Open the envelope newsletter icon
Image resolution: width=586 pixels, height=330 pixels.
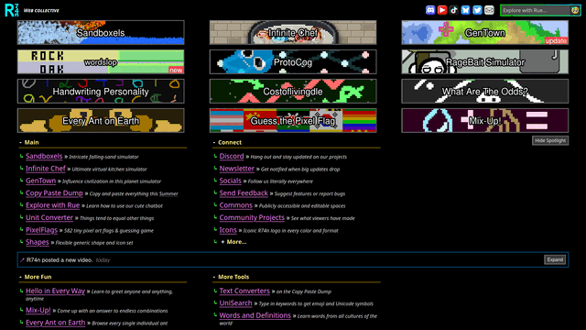coord(489,10)
